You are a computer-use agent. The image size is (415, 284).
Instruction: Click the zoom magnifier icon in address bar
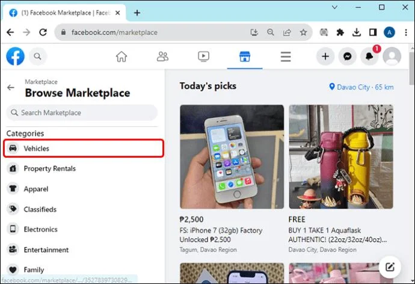pos(271,32)
